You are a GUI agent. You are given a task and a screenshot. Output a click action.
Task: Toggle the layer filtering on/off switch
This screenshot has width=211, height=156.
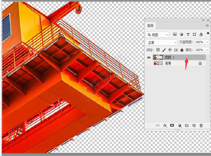[x=208, y=34]
